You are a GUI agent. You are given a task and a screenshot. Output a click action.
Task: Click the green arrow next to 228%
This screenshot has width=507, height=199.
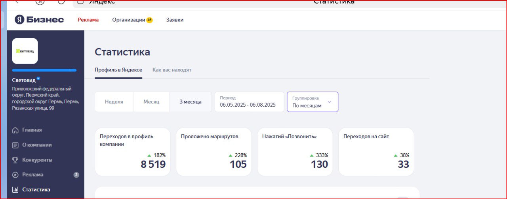[231, 156]
